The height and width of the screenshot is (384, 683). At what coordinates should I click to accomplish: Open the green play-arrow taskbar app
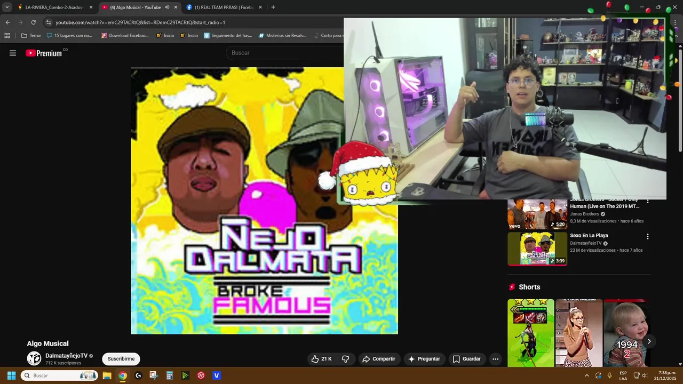click(185, 375)
